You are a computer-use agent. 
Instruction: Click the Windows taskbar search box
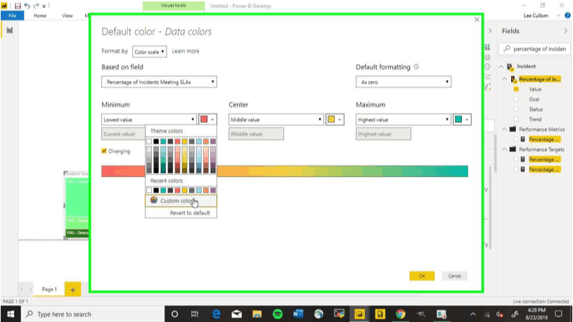point(92,314)
